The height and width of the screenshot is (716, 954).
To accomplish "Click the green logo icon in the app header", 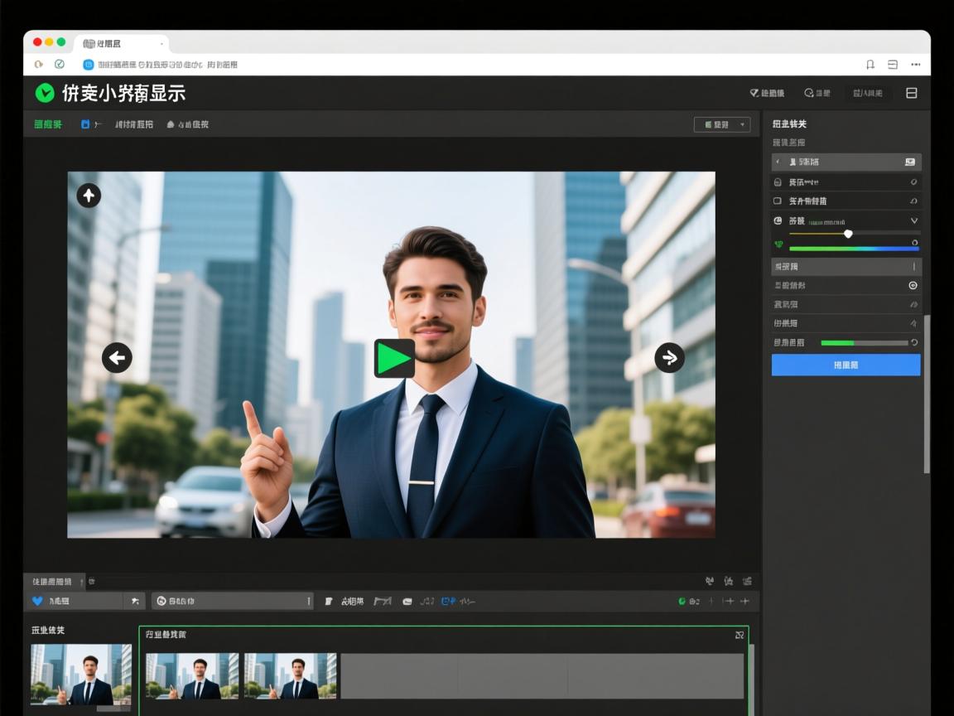I will 45,94.
